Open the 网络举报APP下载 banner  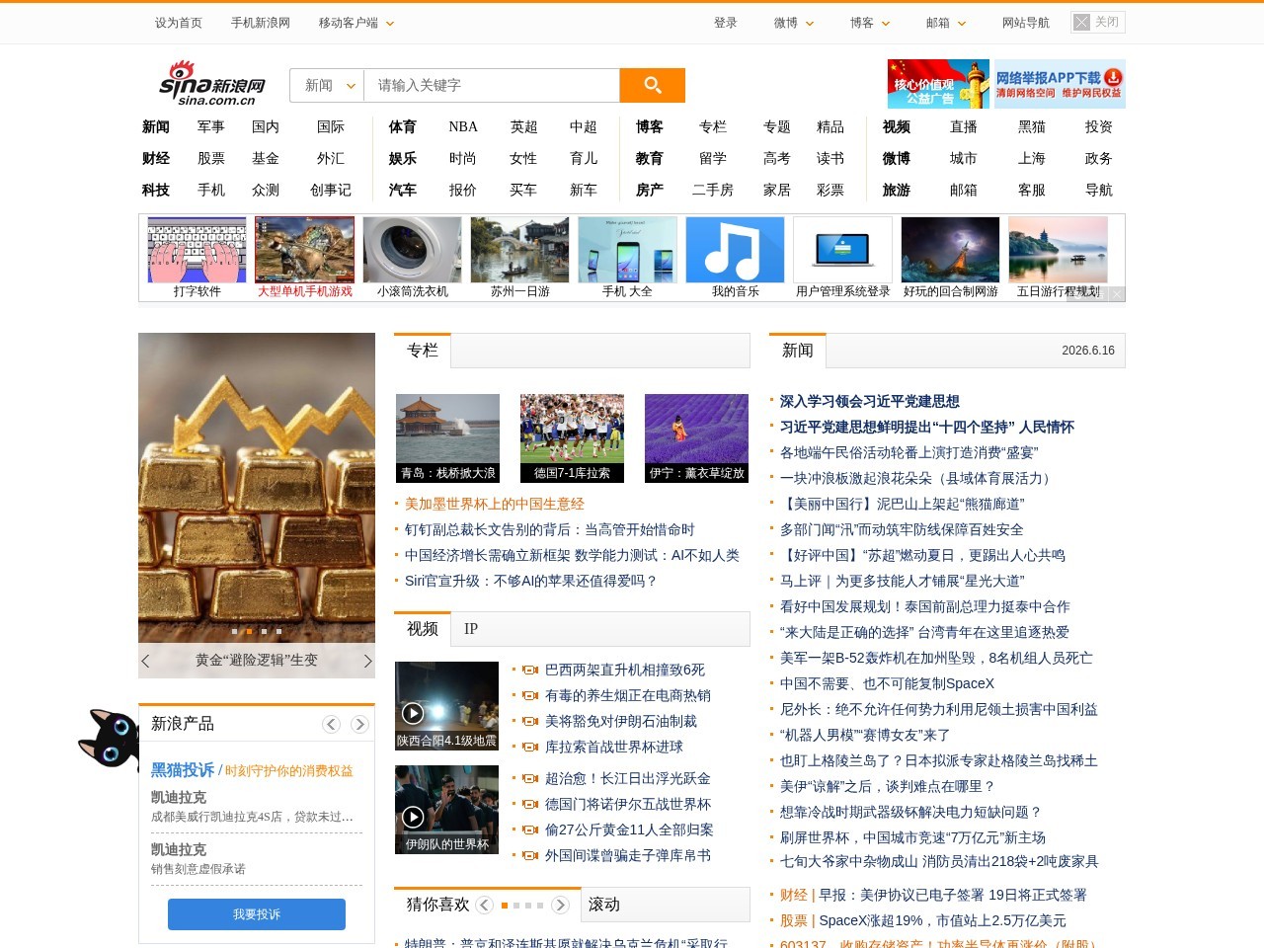(1059, 84)
